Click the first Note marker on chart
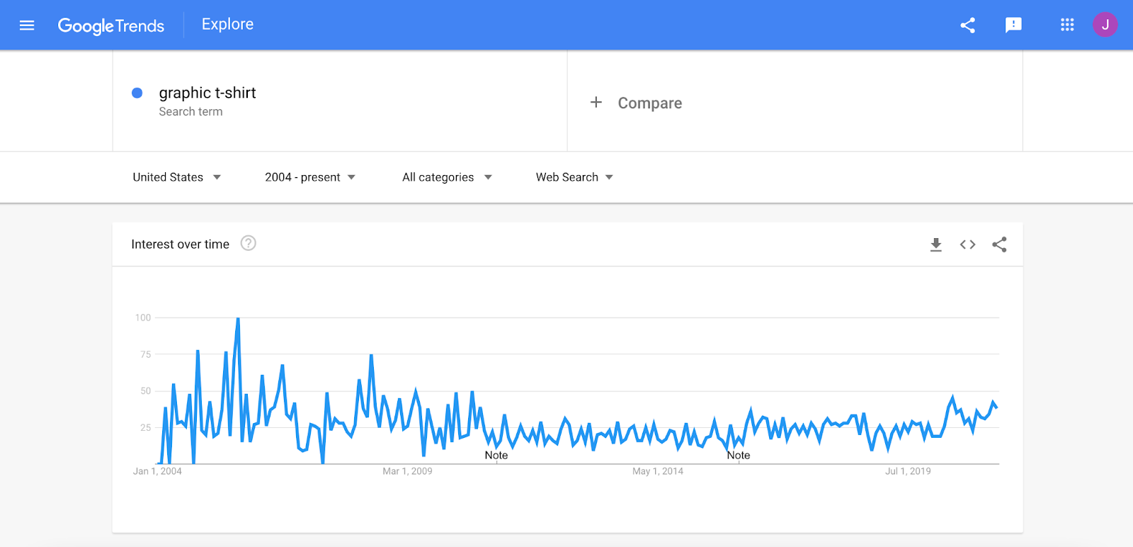Image resolution: width=1133 pixels, height=547 pixels. click(x=496, y=455)
